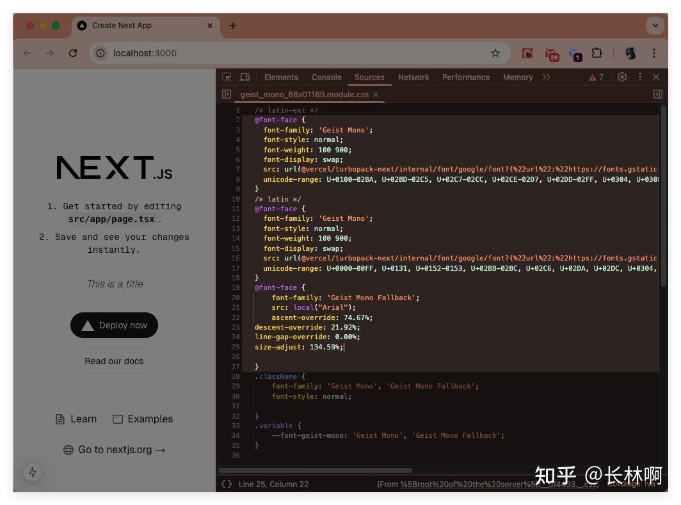The width and height of the screenshot is (681, 505).
Task: Click the Deploy now button
Action: [114, 325]
